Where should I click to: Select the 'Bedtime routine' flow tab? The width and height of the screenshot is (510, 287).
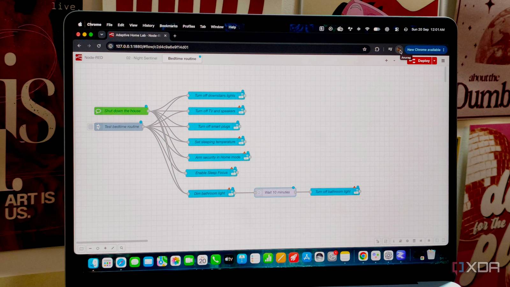182,59
